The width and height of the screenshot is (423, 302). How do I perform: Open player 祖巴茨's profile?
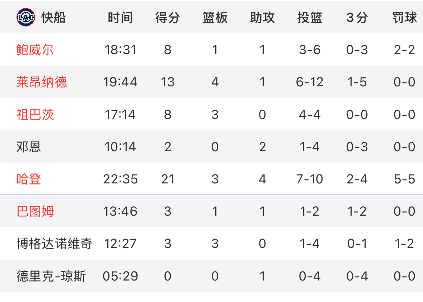tap(35, 115)
